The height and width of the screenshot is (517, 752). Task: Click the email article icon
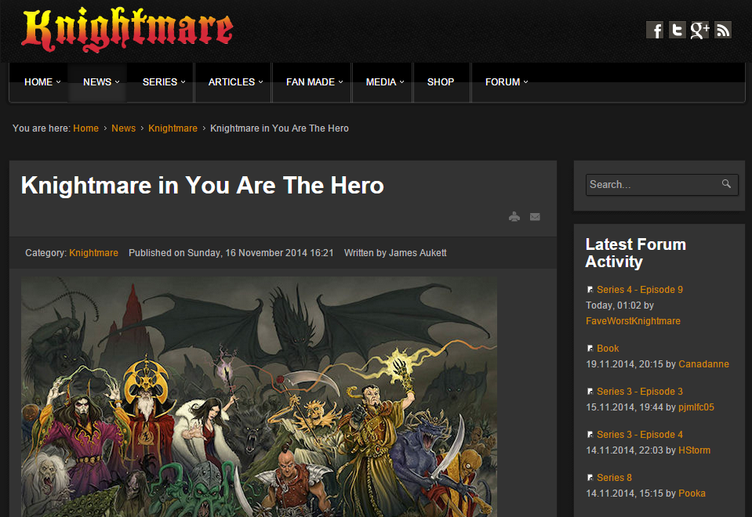point(535,216)
